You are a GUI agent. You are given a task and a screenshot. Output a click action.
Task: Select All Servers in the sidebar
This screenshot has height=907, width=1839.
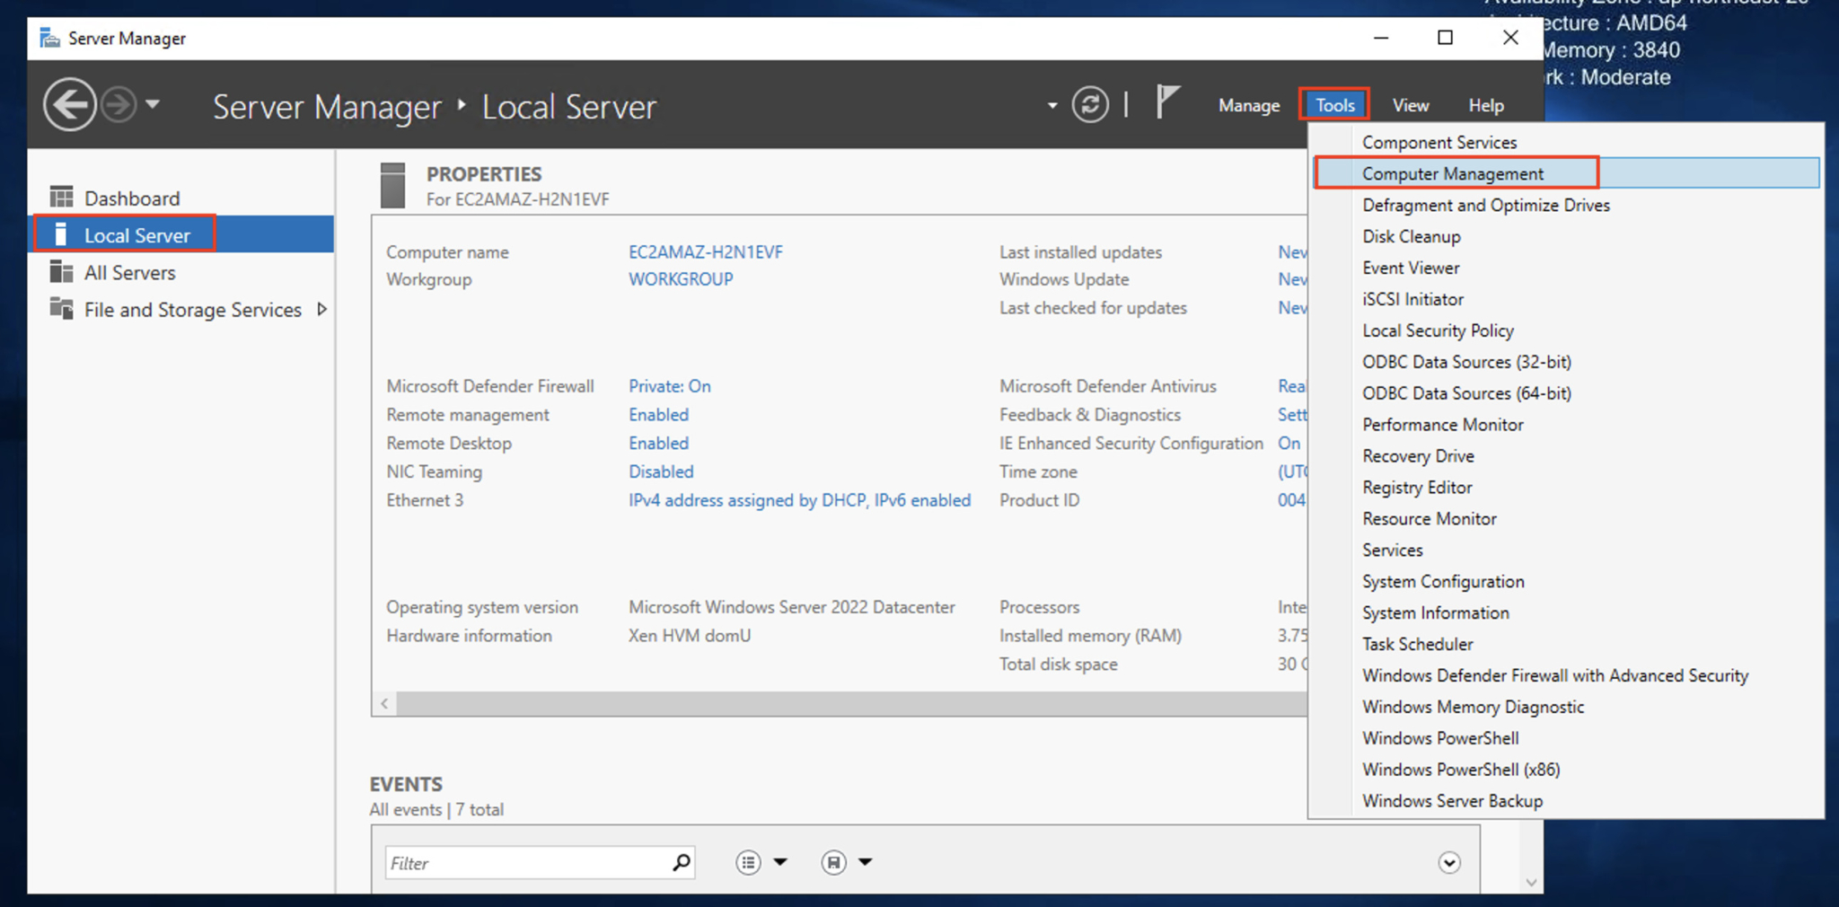coord(128,272)
